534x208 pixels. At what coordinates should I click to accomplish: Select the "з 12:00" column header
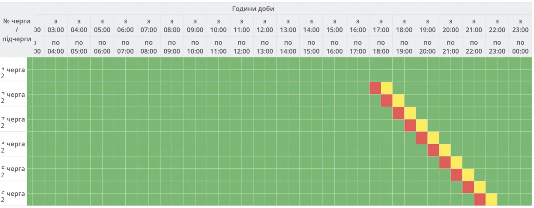click(265, 25)
